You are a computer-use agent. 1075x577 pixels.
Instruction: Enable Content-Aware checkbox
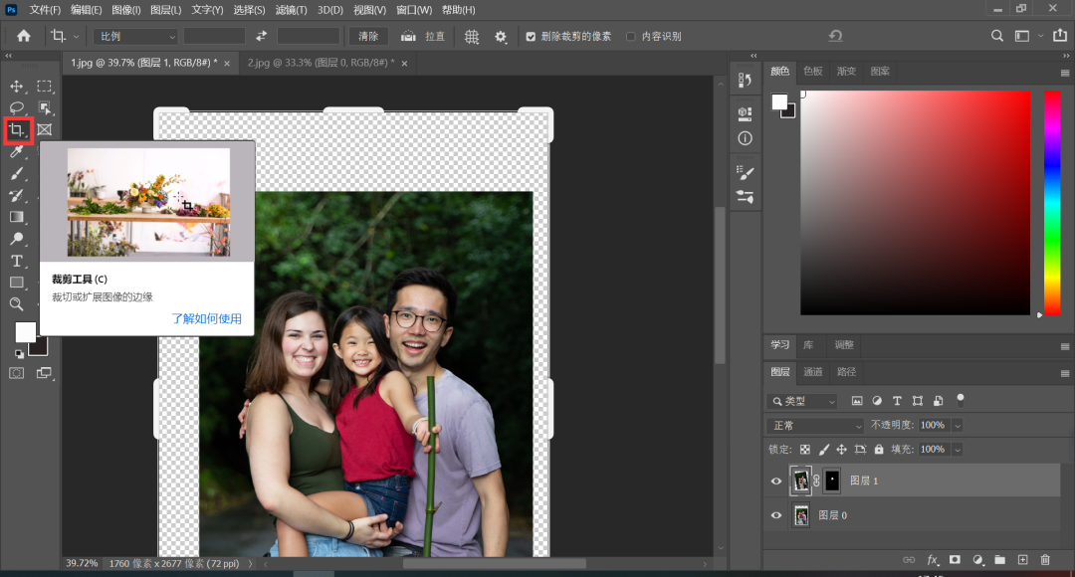[x=631, y=37]
